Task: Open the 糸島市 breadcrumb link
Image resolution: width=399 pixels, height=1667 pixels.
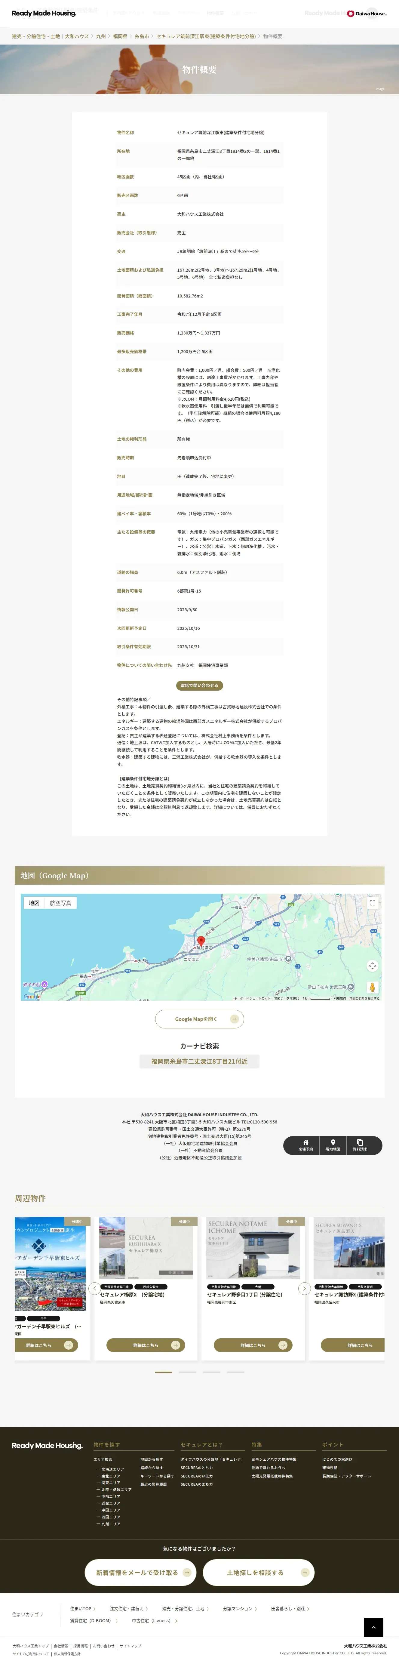Action: click(x=142, y=36)
